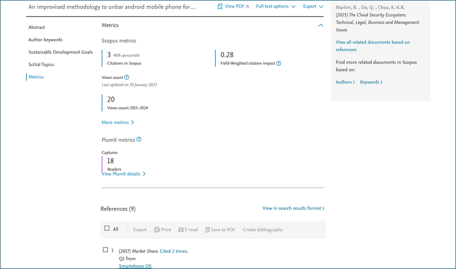Open the View PDF external link
The height and width of the screenshot is (269, 456).
(x=233, y=6)
